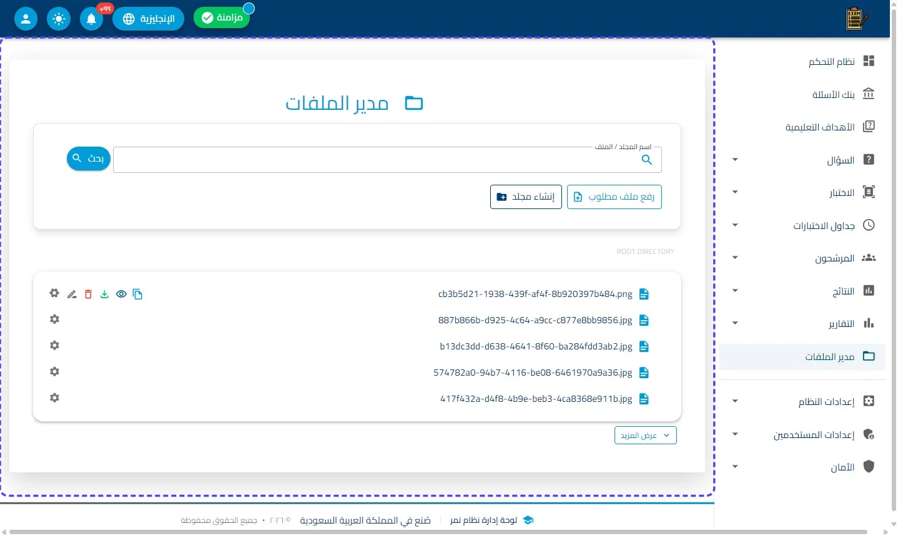The width and height of the screenshot is (898, 536).
Task: Expand the الاختبار sidebar section
Action: click(802, 193)
